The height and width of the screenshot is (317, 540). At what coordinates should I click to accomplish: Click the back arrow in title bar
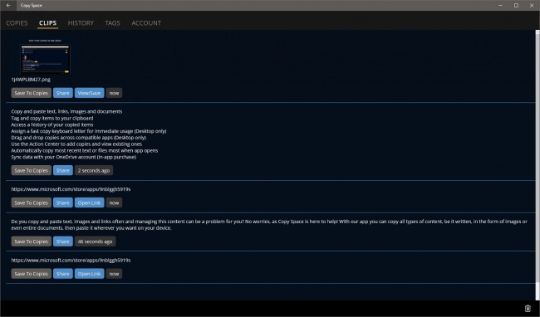8,5
